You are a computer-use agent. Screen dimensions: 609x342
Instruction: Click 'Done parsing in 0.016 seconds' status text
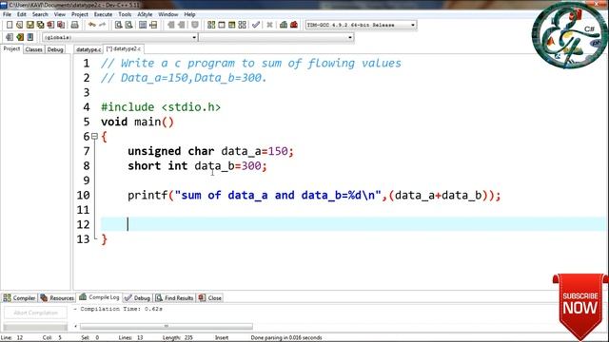[286, 338]
